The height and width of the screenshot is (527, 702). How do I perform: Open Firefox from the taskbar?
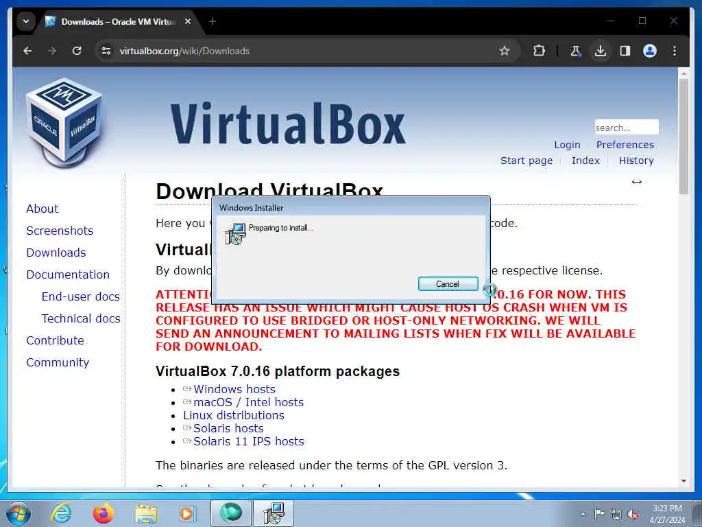[104, 513]
